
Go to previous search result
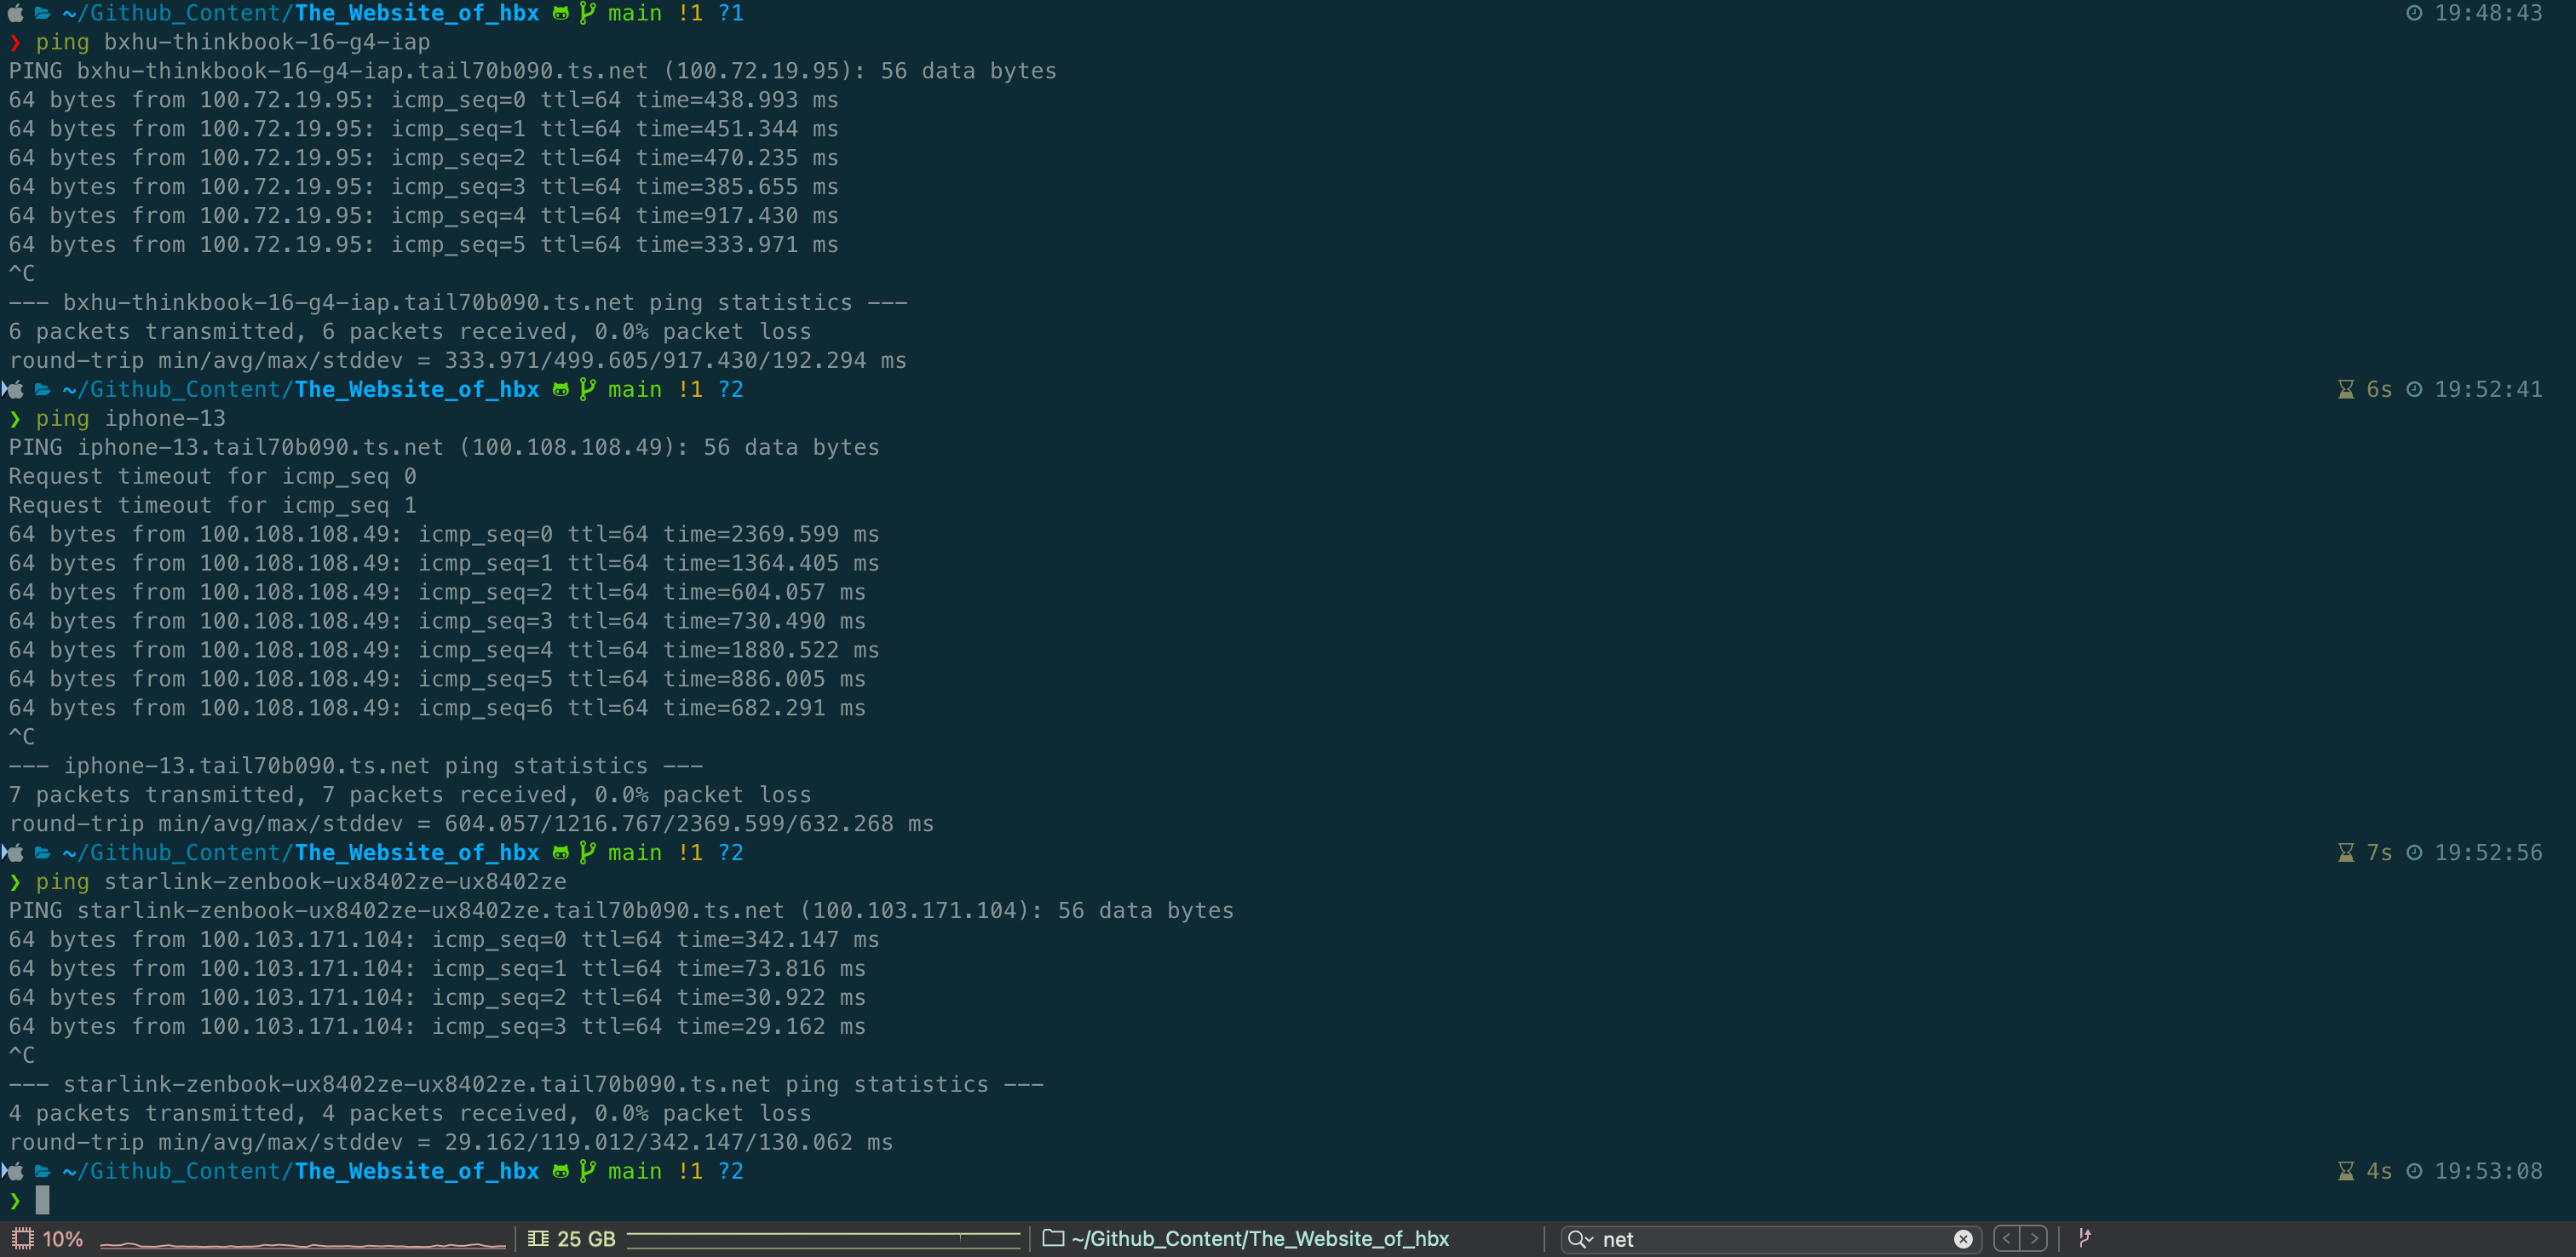click(2006, 1238)
